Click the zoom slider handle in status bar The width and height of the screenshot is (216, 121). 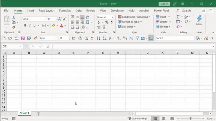(191, 118)
